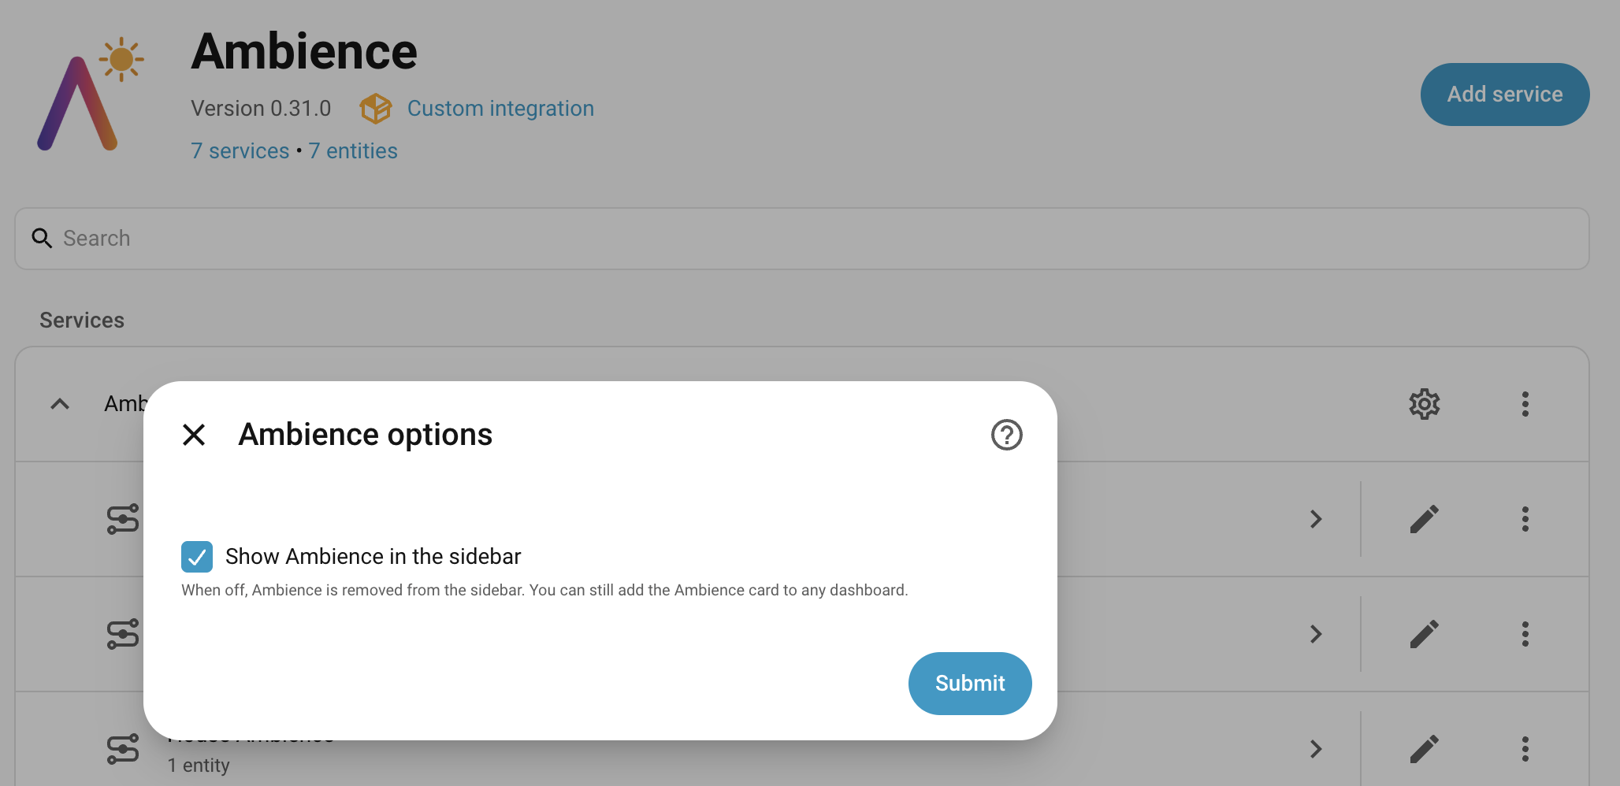This screenshot has height=786, width=1620.
Task: Click Add service button
Action: 1505,95
